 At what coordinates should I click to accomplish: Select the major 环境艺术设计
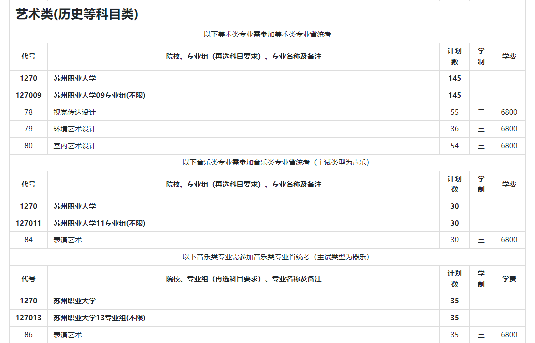click(x=75, y=129)
